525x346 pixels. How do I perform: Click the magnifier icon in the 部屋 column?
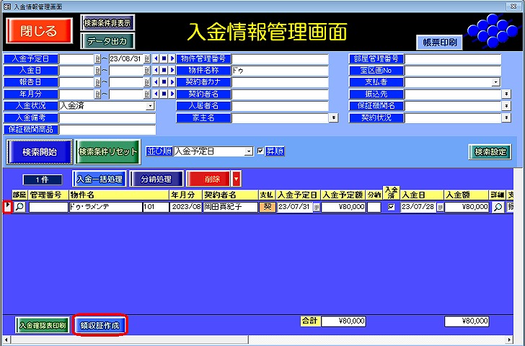tap(19, 207)
